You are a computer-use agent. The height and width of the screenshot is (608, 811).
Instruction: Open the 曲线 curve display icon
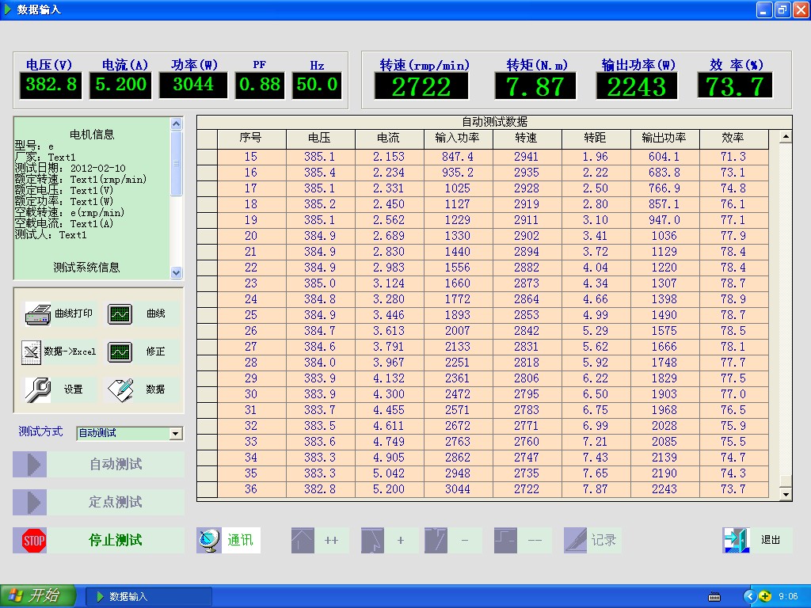(x=119, y=313)
